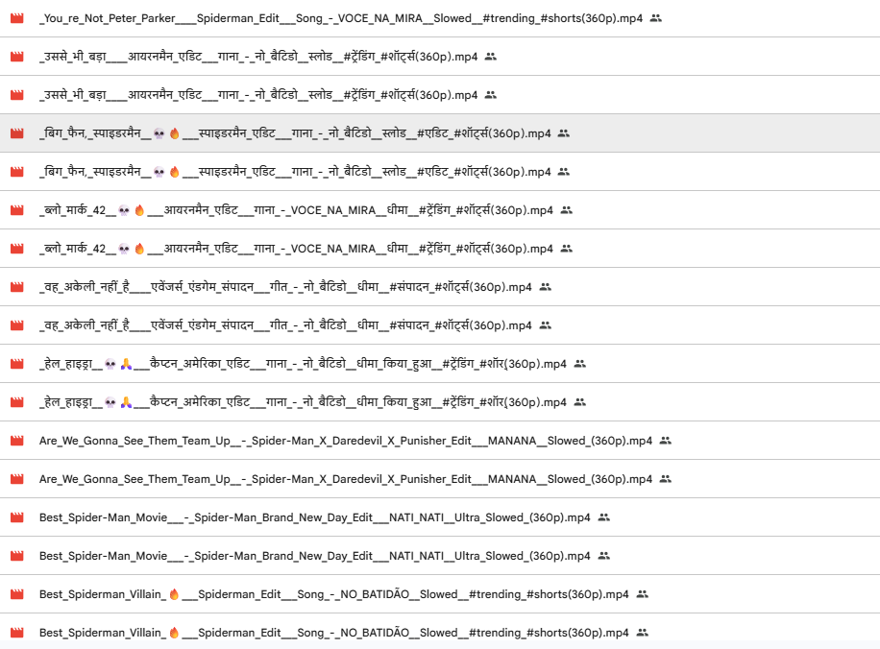
Task: Select the You_re_Not_Peter_Parker video file name
Action: point(341,18)
